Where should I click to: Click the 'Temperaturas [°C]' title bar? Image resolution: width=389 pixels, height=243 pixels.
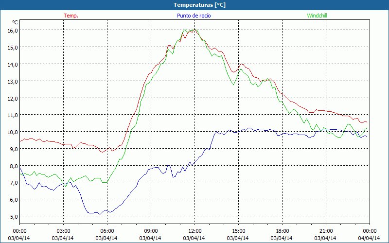point(194,5)
